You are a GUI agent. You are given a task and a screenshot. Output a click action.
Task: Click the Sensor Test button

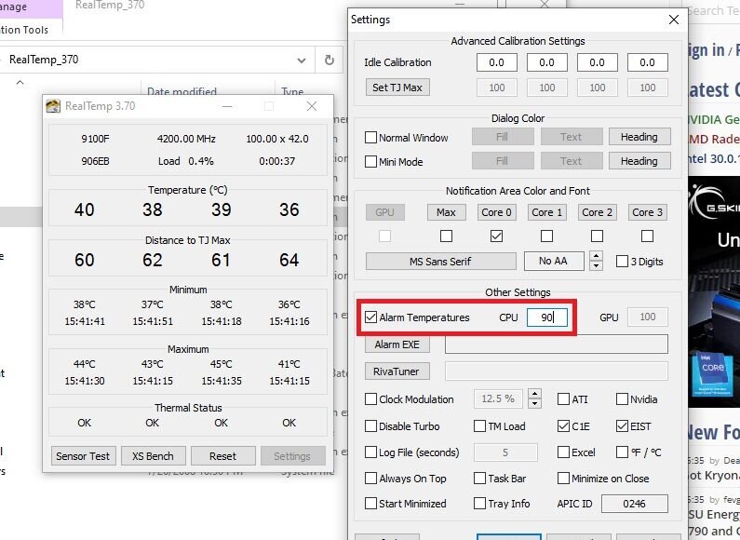83,456
